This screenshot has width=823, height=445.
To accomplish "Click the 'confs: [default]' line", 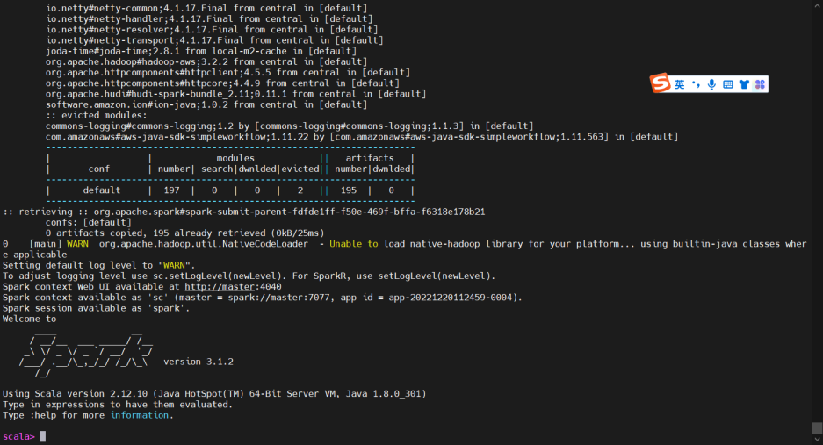I will (x=88, y=223).
